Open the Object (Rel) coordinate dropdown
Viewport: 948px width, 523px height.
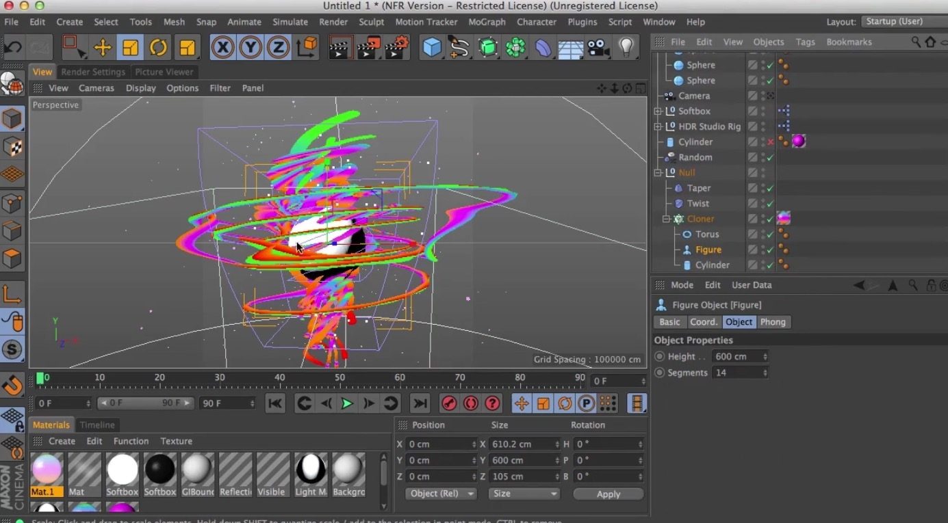(x=441, y=494)
